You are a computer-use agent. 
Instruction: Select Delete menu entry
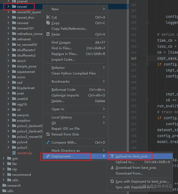click(75, 101)
